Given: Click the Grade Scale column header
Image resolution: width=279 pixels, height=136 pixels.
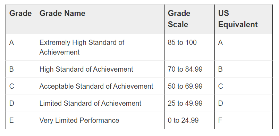Looking at the screenshot, I should coord(189,19).
